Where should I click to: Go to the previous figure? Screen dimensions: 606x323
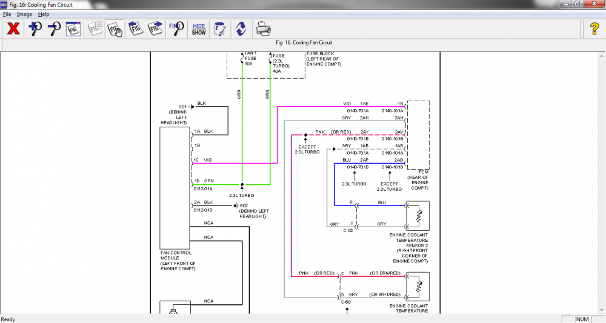point(135,29)
